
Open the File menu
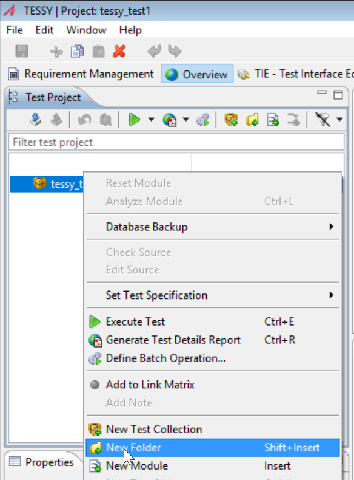15,30
